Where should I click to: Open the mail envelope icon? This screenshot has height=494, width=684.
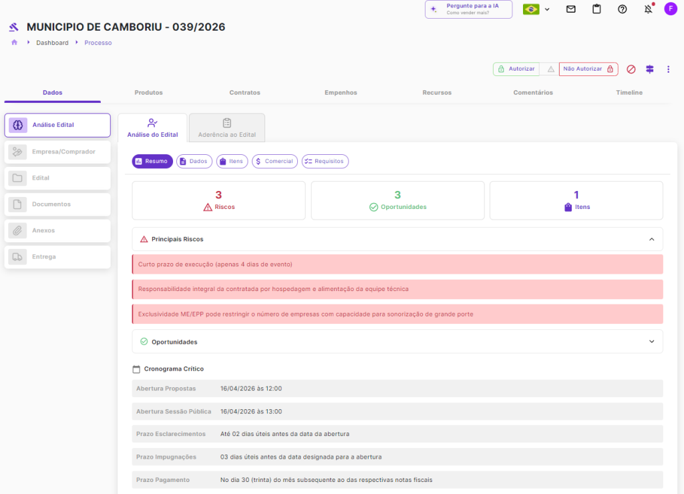[570, 9]
